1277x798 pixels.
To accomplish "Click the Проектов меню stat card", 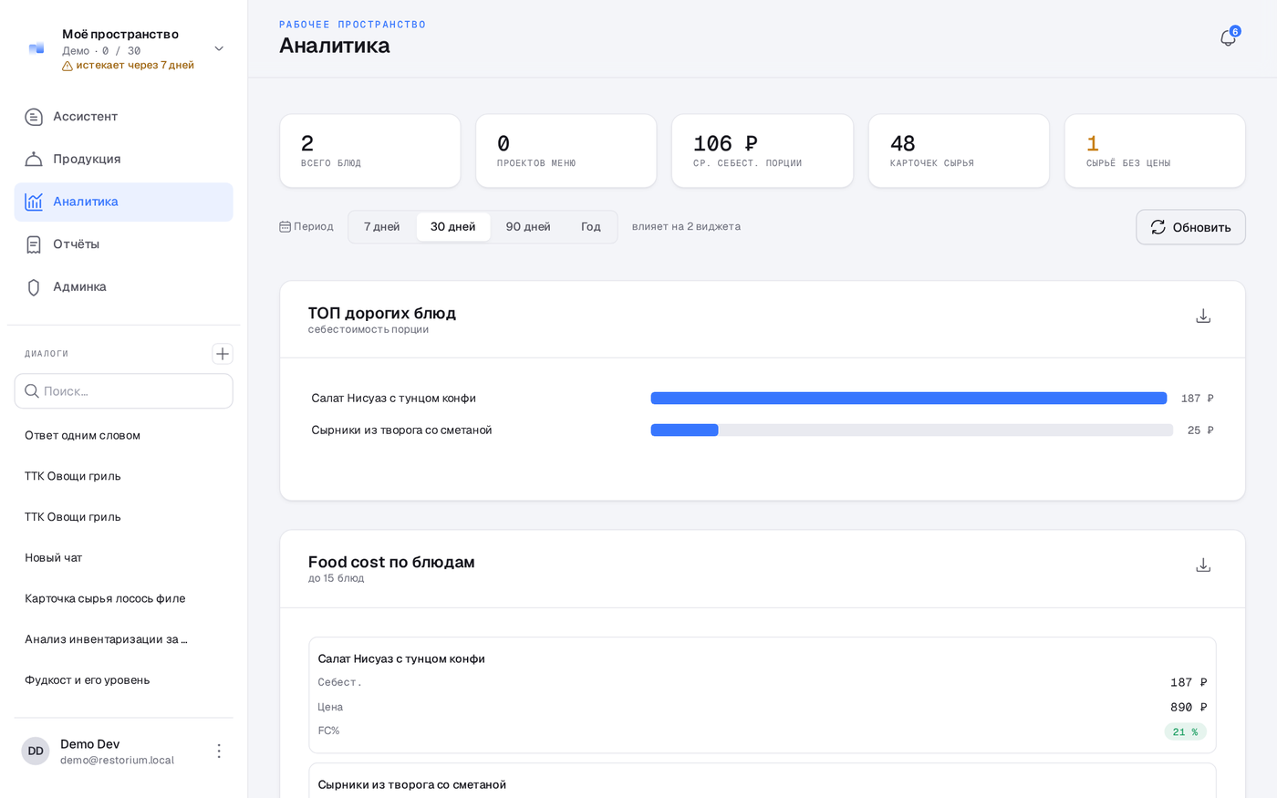I will tap(566, 151).
